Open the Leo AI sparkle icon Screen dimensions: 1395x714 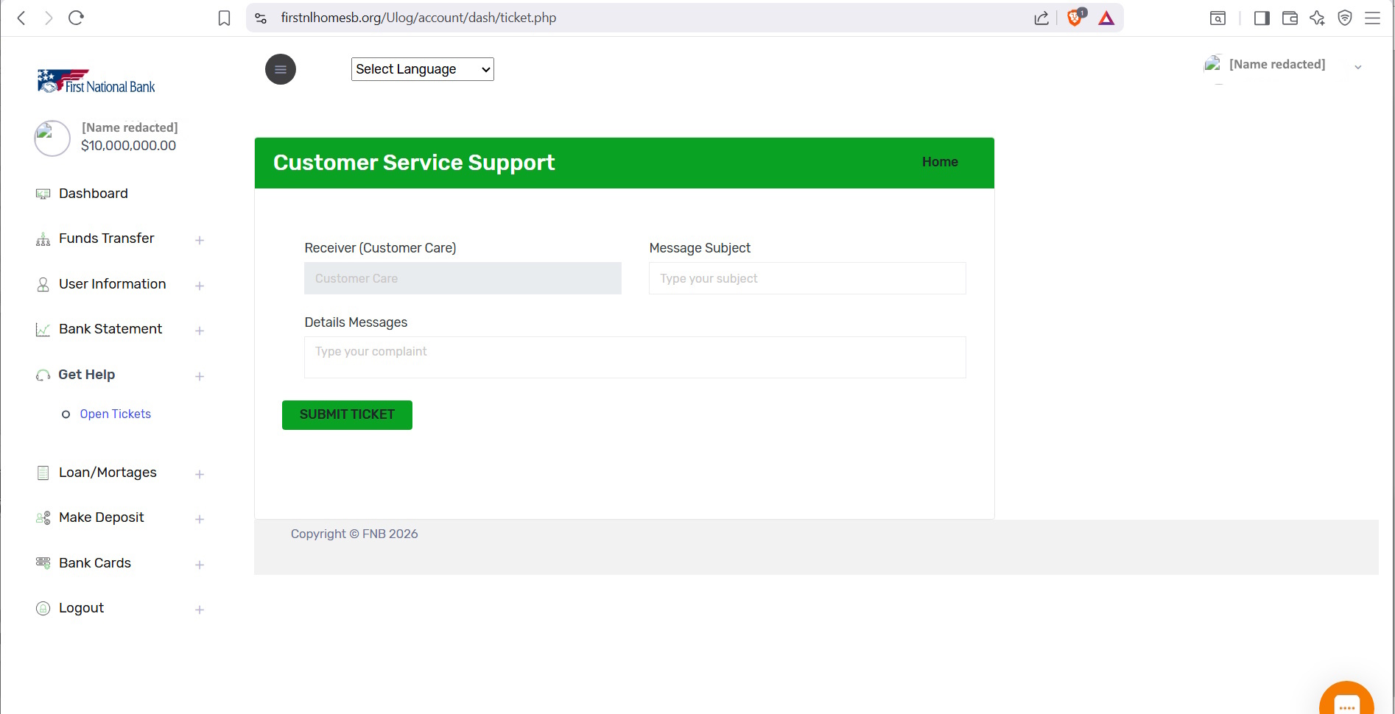click(1317, 18)
